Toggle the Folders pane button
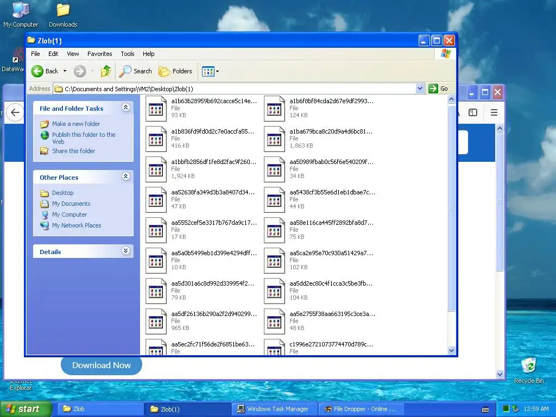The image size is (556, 417). pos(175,71)
